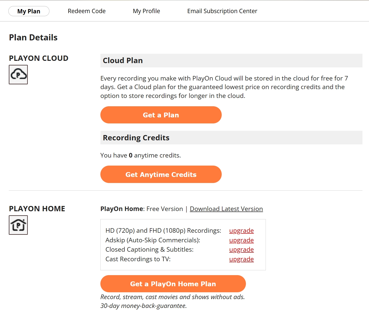
Task: Click Get a PlayOn Home Plan button
Action: point(173,284)
